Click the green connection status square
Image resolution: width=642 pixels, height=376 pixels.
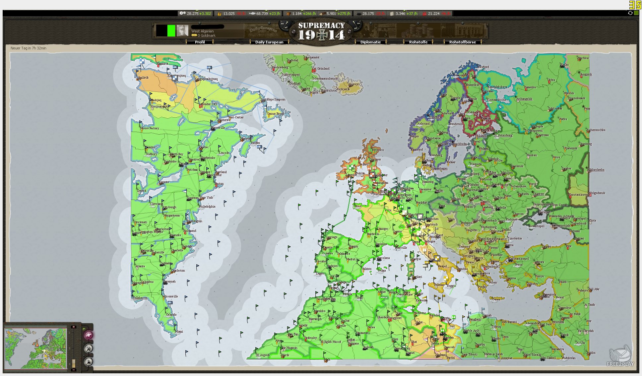click(636, 13)
